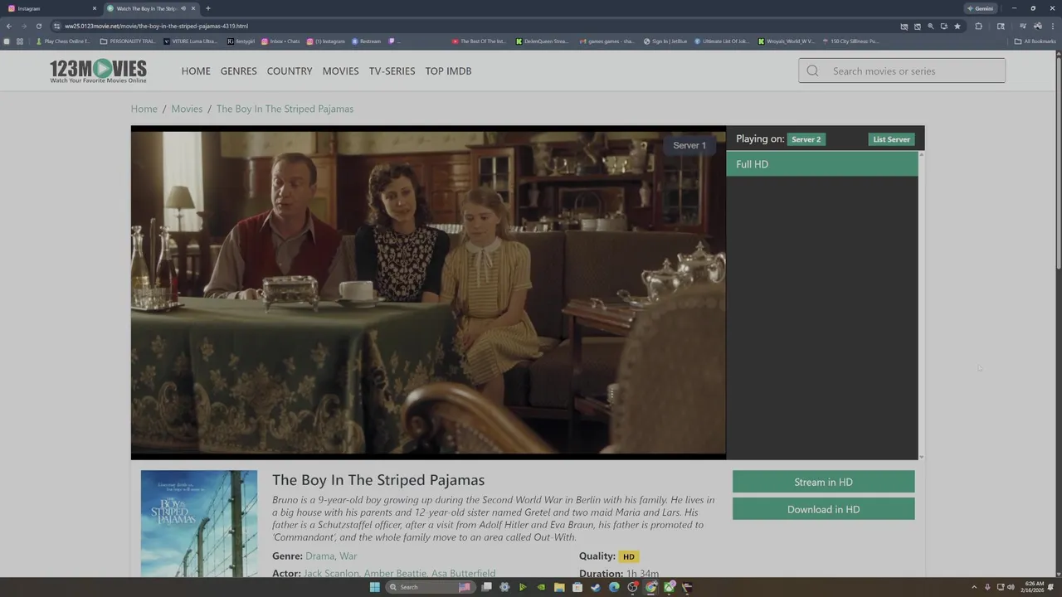
Task: Click the Home breadcrumb link
Action: pyautogui.click(x=144, y=109)
